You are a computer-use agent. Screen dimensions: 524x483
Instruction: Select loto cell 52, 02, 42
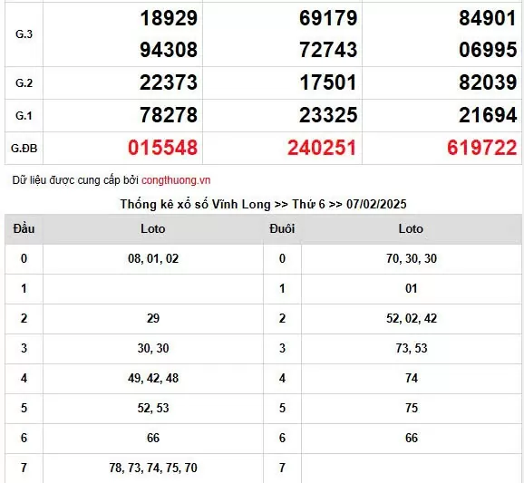412,318
